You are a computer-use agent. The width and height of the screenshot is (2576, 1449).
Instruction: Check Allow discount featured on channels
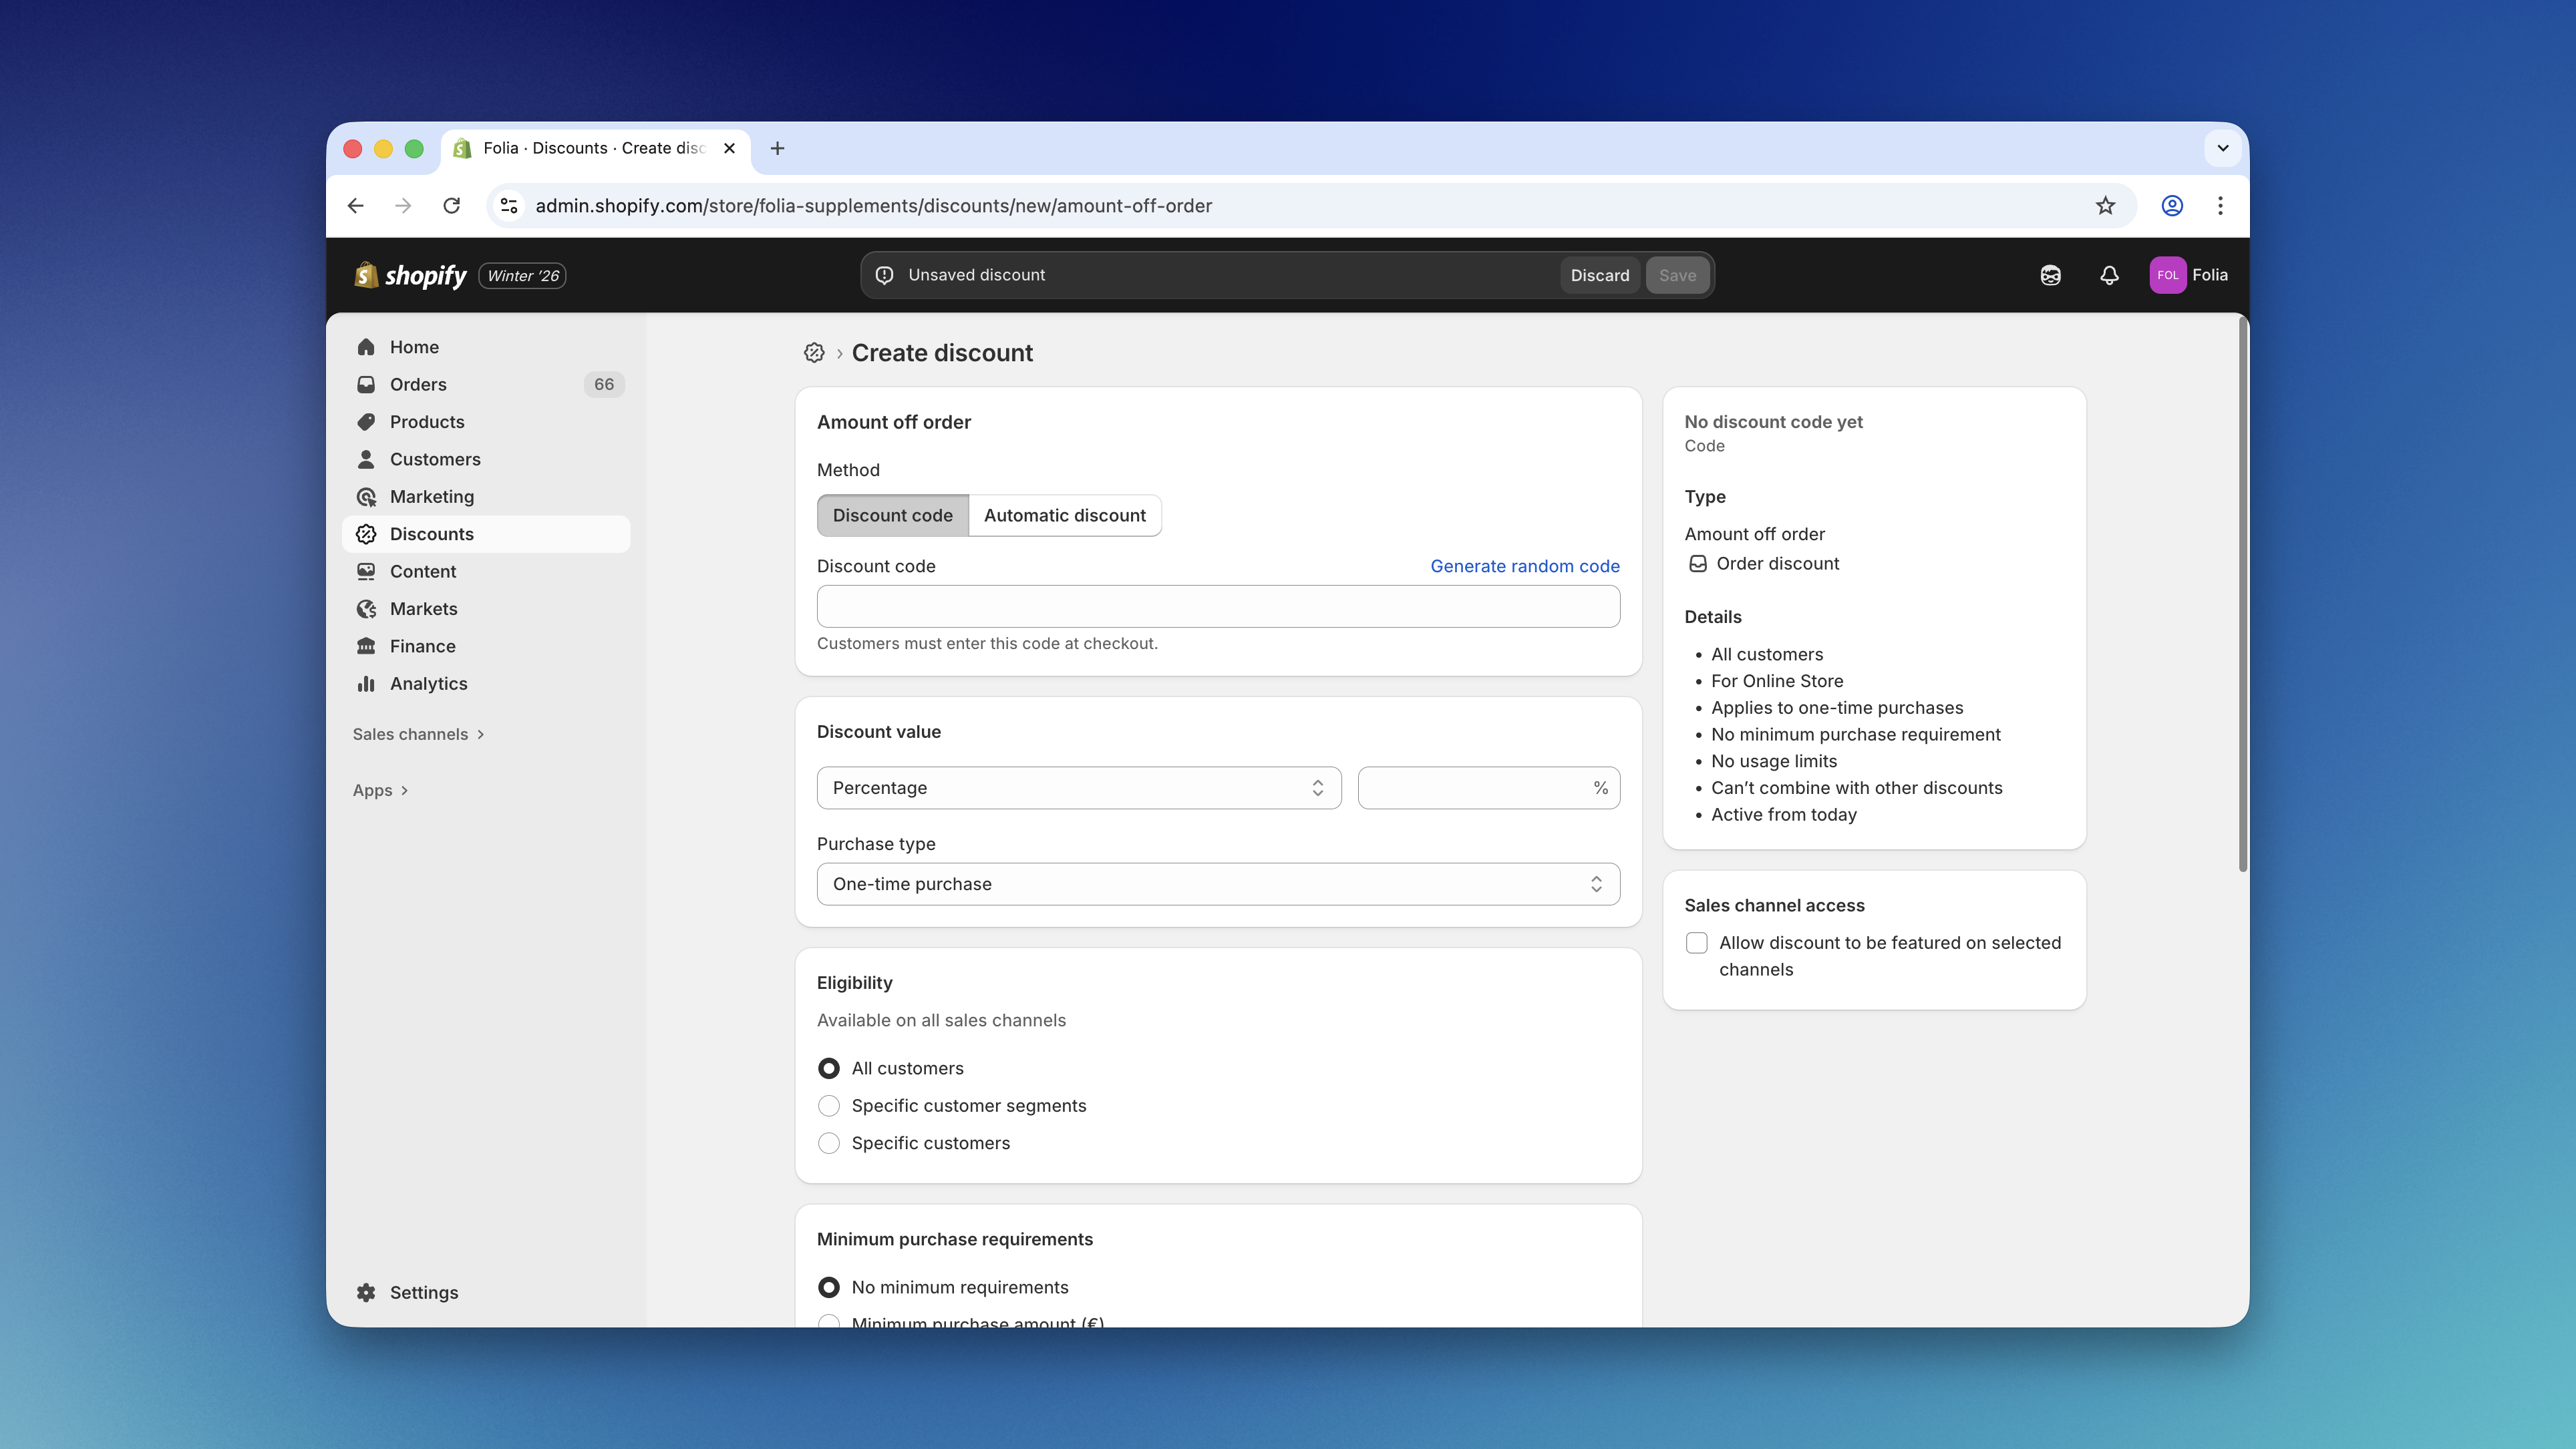point(1697,942)
